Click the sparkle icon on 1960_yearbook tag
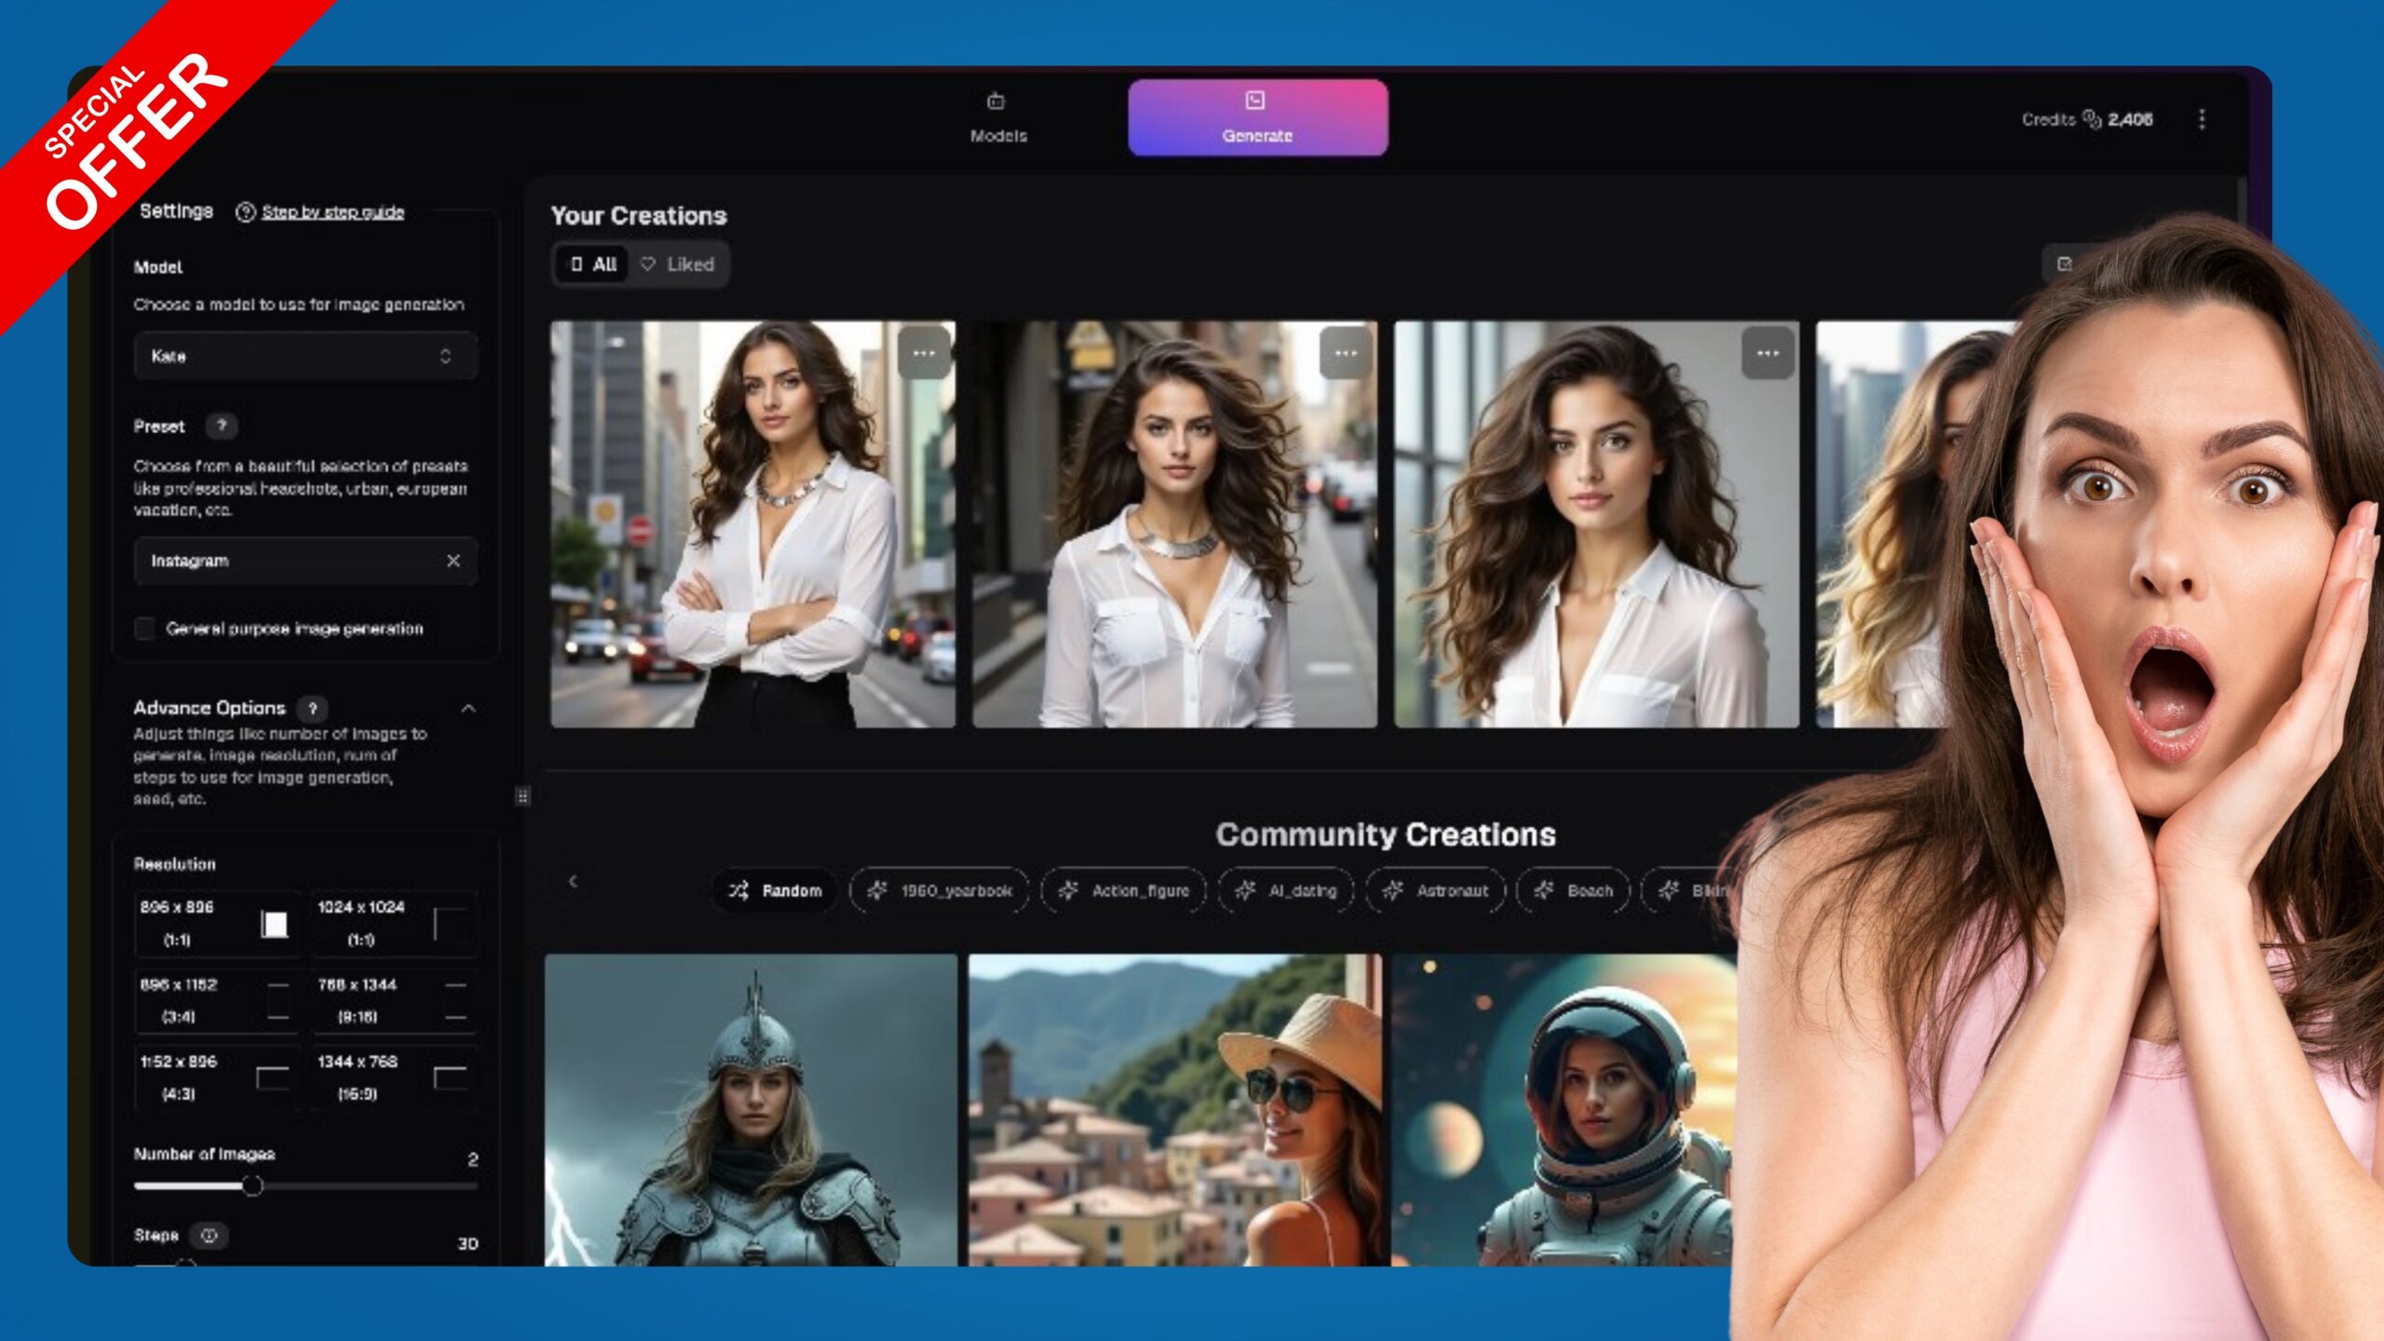Viewport: 2384px width, 1341px height. tap(877, 891)
